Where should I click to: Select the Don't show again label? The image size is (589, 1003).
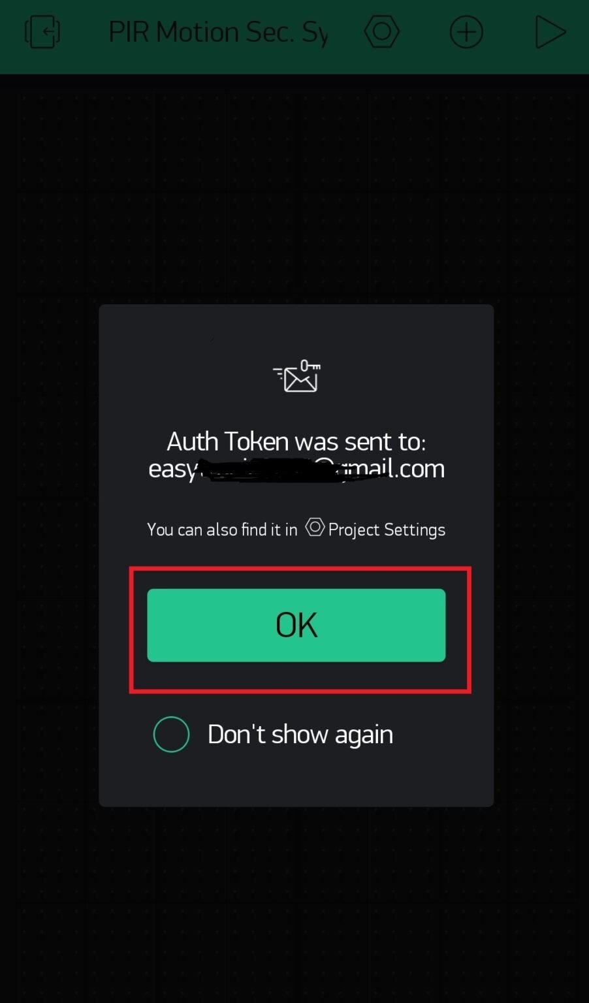[300, 735]
